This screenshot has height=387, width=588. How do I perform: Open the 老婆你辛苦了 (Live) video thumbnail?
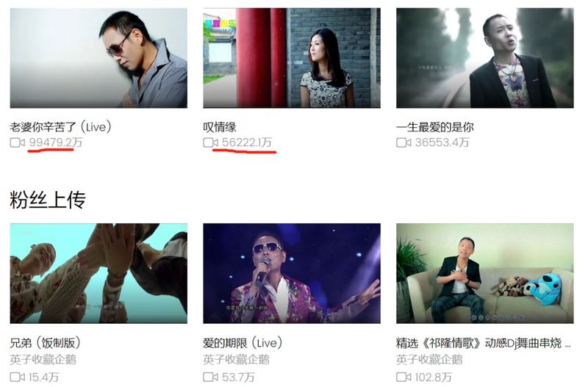pyautogui.click(x=98, y=58)
